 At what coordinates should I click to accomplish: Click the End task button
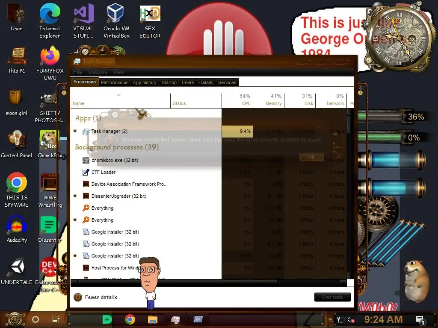(332, 297)
